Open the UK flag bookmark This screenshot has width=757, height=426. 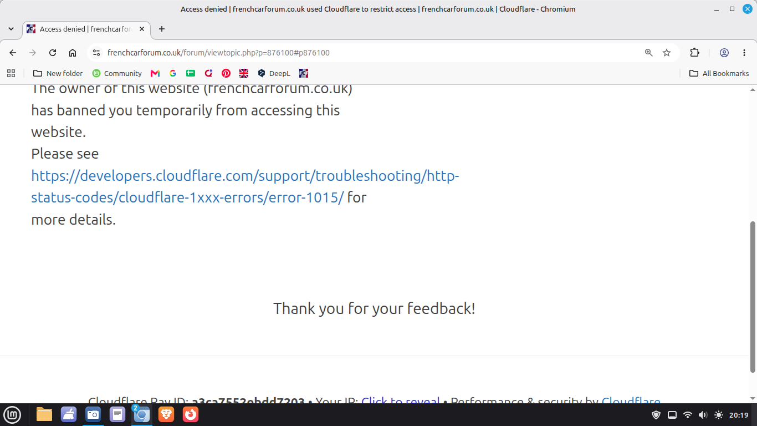244,73
